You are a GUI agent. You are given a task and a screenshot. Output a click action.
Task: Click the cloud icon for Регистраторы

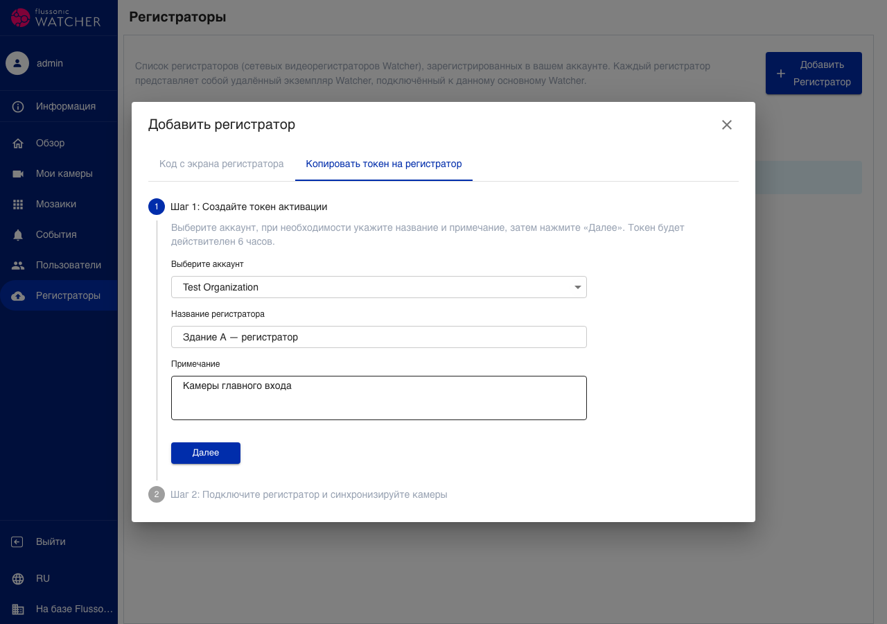[x=18, y=296]
